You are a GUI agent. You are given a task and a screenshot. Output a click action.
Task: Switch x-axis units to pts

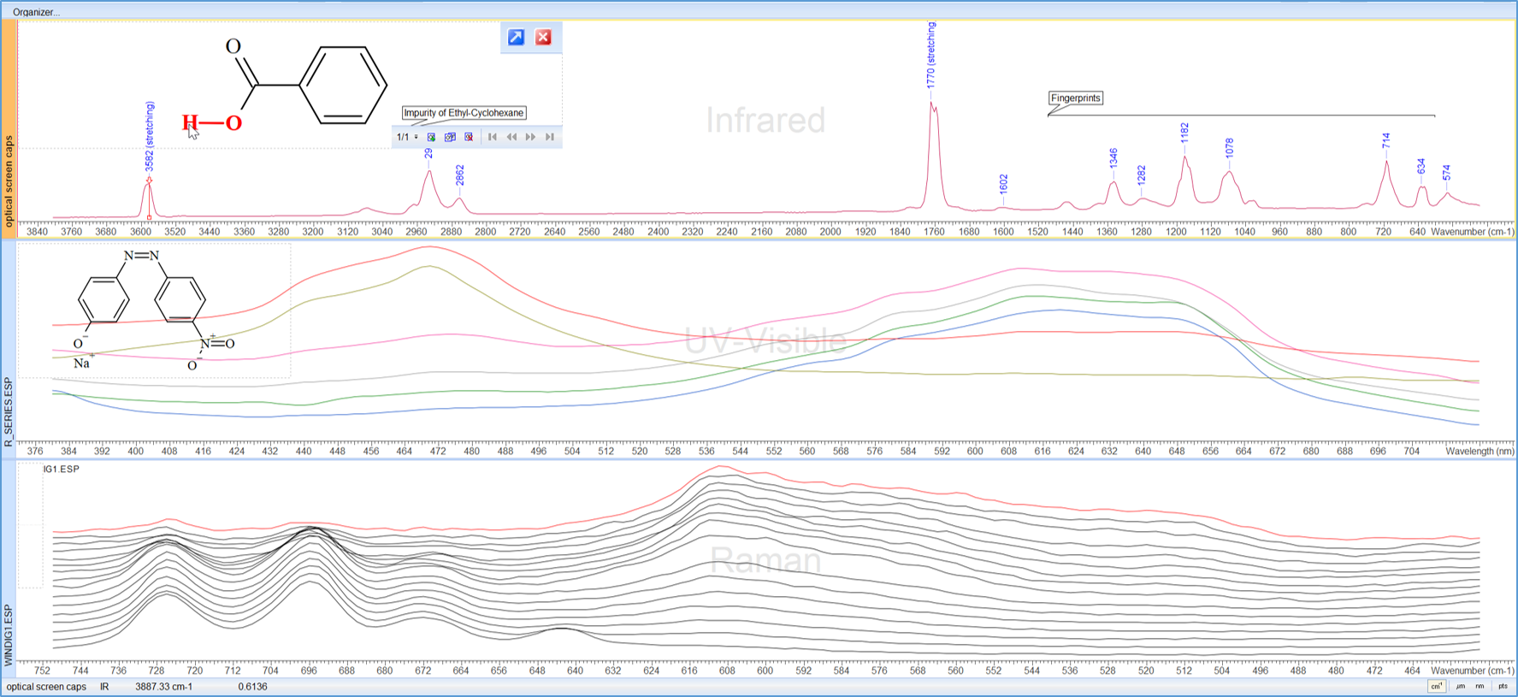[1503, 686]
